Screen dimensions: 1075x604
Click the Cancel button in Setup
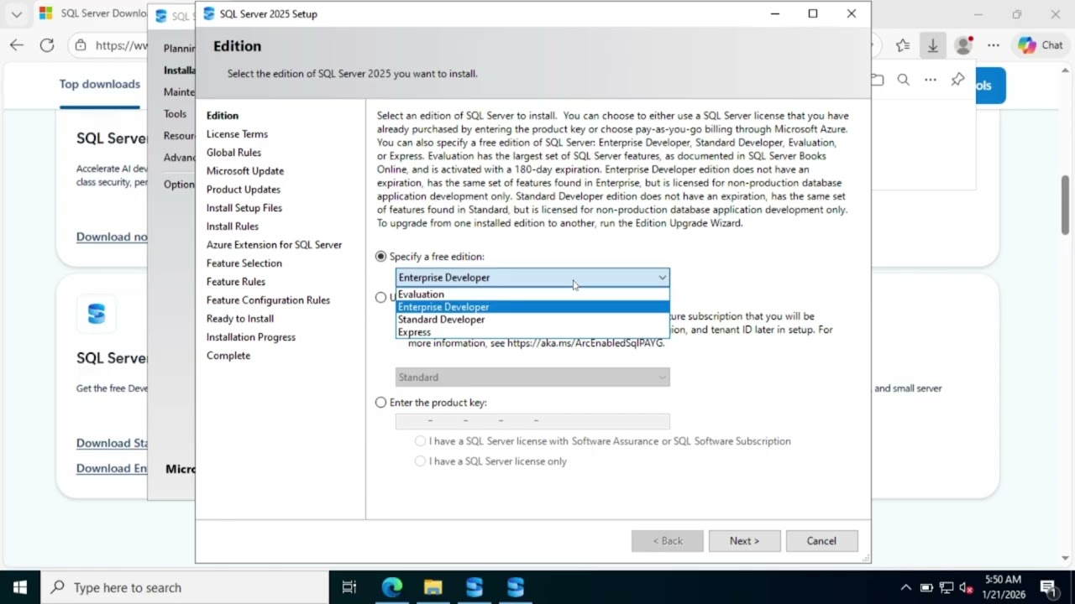821,541
